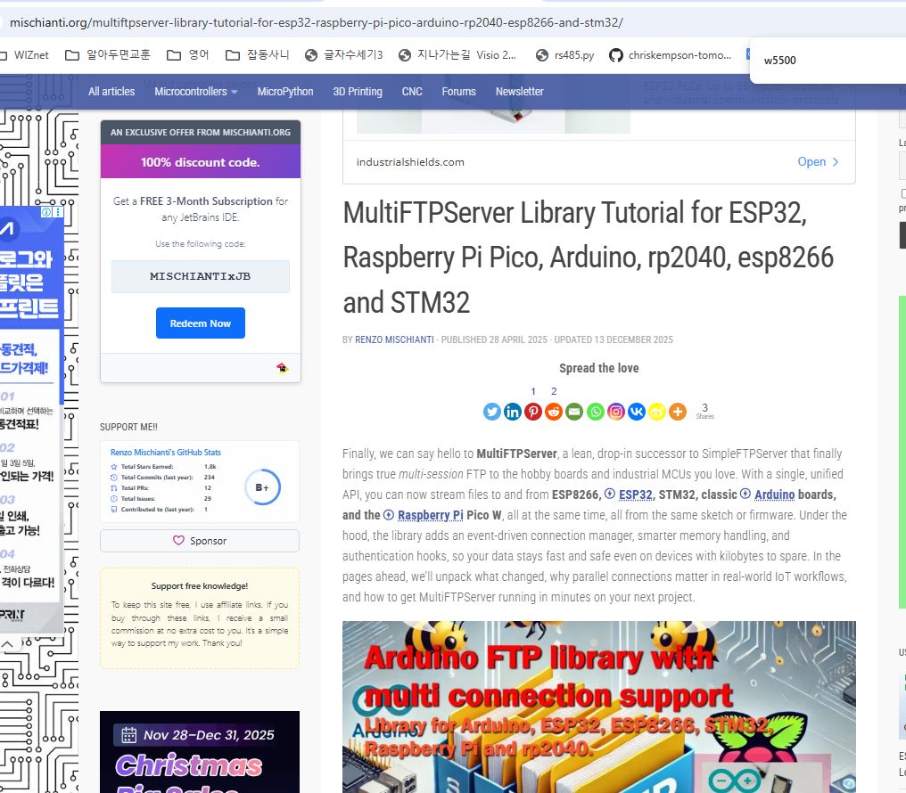Share the article on Weibo
The width and height of the screenshot is (906, 793).
click(657, 412)
